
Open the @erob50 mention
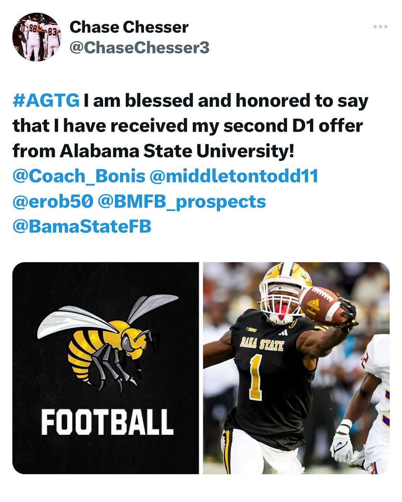[52, 202]
